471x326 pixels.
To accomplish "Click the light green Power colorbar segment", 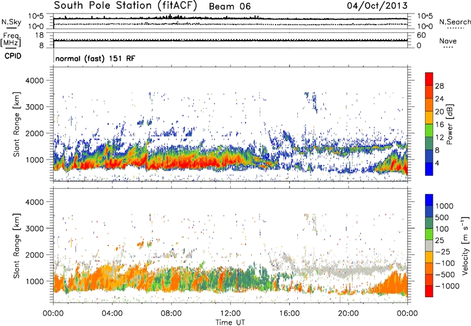I will [x=429, y=130].
